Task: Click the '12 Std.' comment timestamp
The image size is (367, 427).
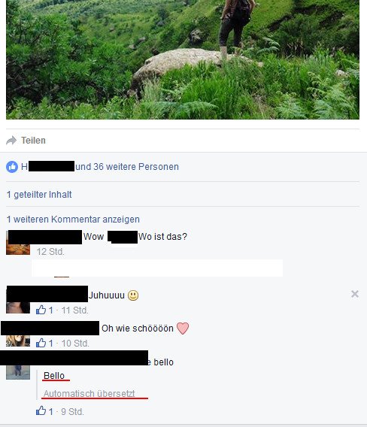Action: pyautogui.click(x=50, y=252)
